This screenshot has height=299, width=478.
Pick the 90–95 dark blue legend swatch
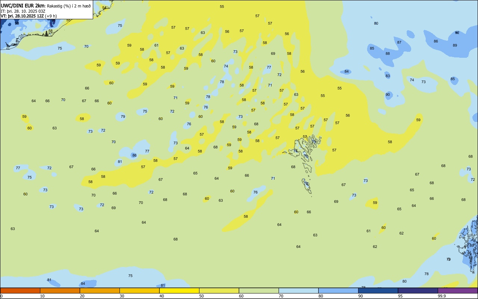point(378,290)
